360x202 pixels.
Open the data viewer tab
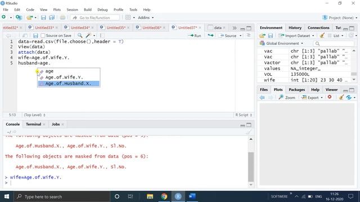click(x=218, y=27)
